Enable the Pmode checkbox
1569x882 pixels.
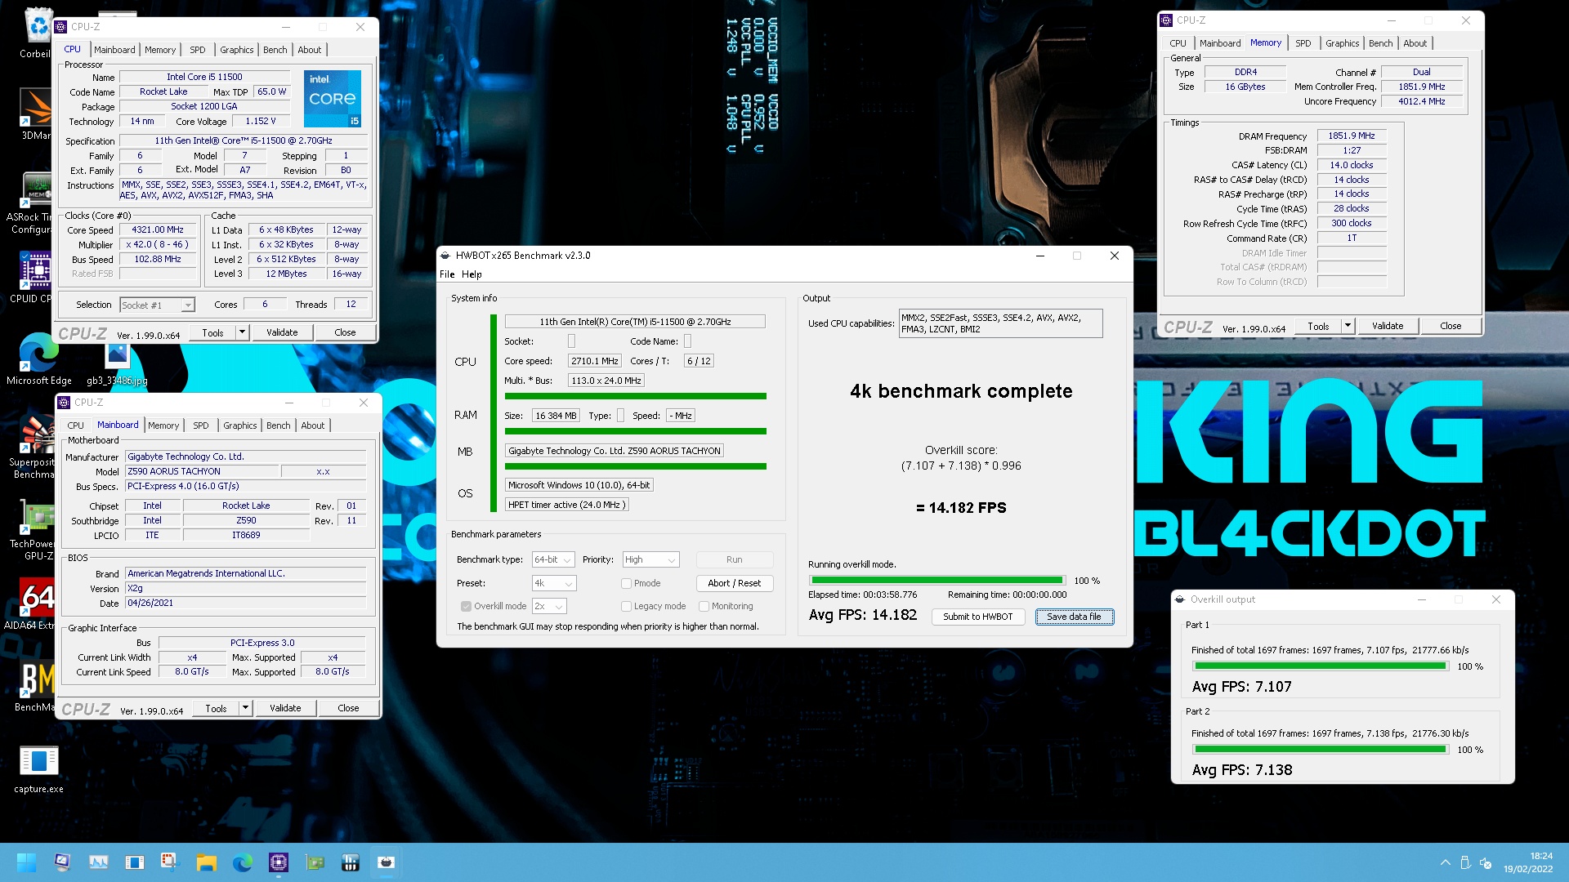626,583
